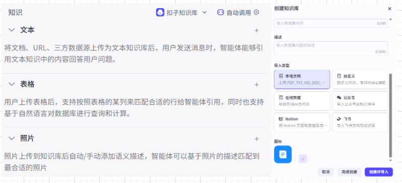Click the 创建知识库 dialog title

(x=286, y=9)
